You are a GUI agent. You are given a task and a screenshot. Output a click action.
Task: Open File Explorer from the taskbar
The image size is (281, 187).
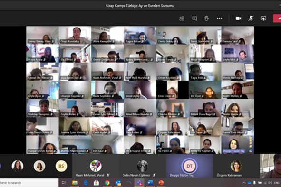pyautogui.click(x=75, y=183)
